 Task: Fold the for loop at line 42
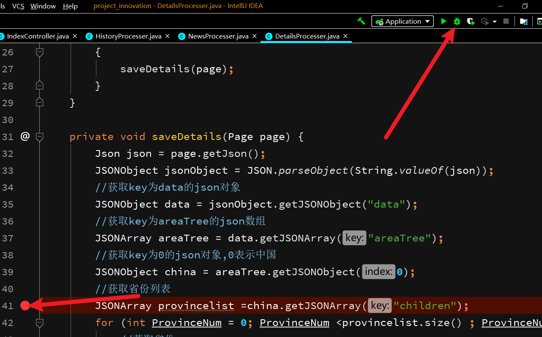tap(40, 323)
